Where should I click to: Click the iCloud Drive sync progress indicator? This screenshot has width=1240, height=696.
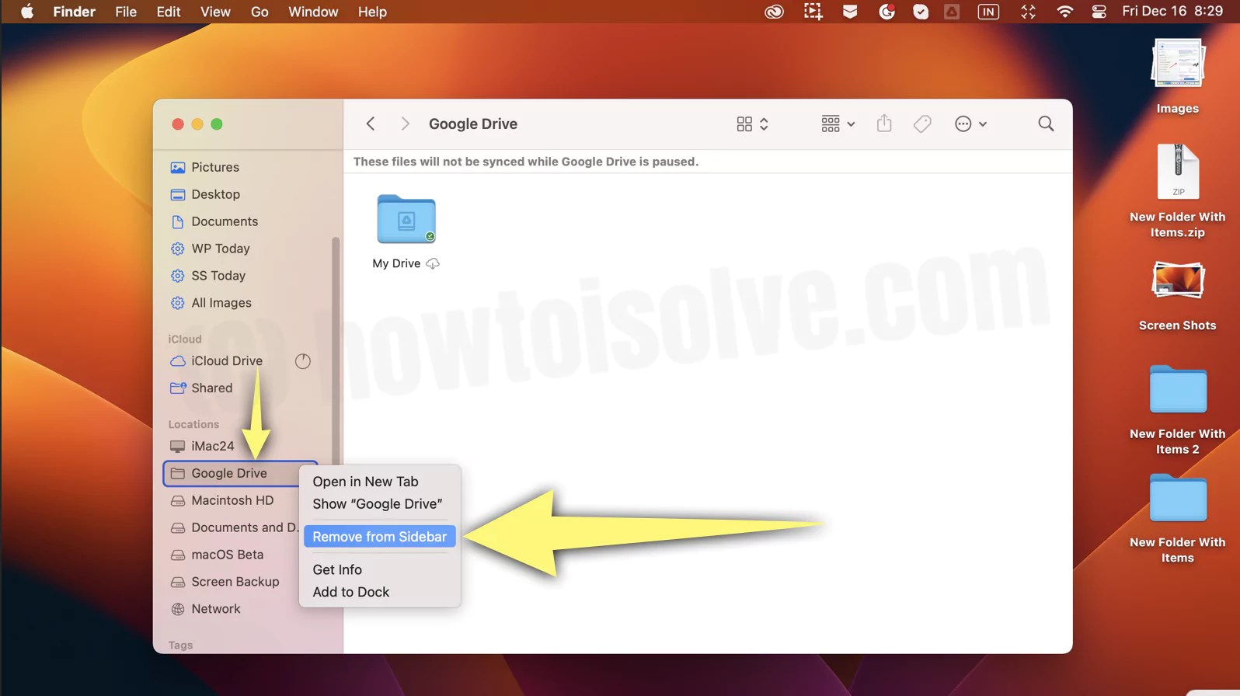pyautogui.click(x=303, y=361)
